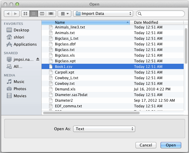Select file Cowboy.txt
This screenshot has height=153, width=189.
113,84
